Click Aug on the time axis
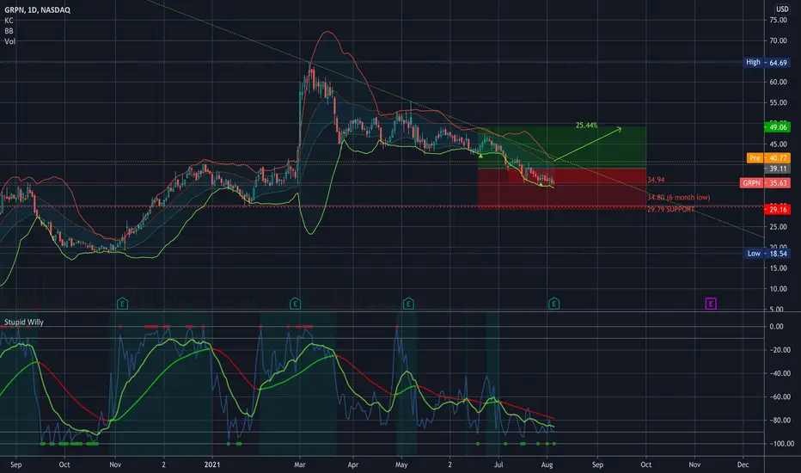 [x=547, y=464]
